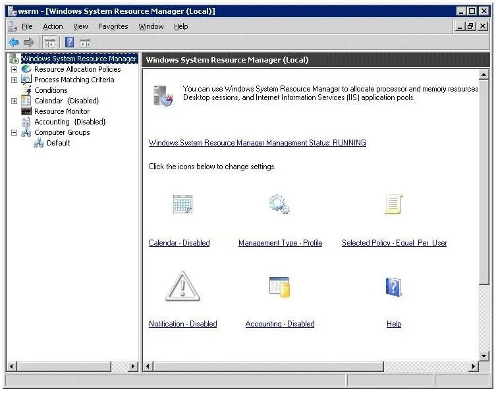Click the Back arrow toolbar icon

click(14, 42)
